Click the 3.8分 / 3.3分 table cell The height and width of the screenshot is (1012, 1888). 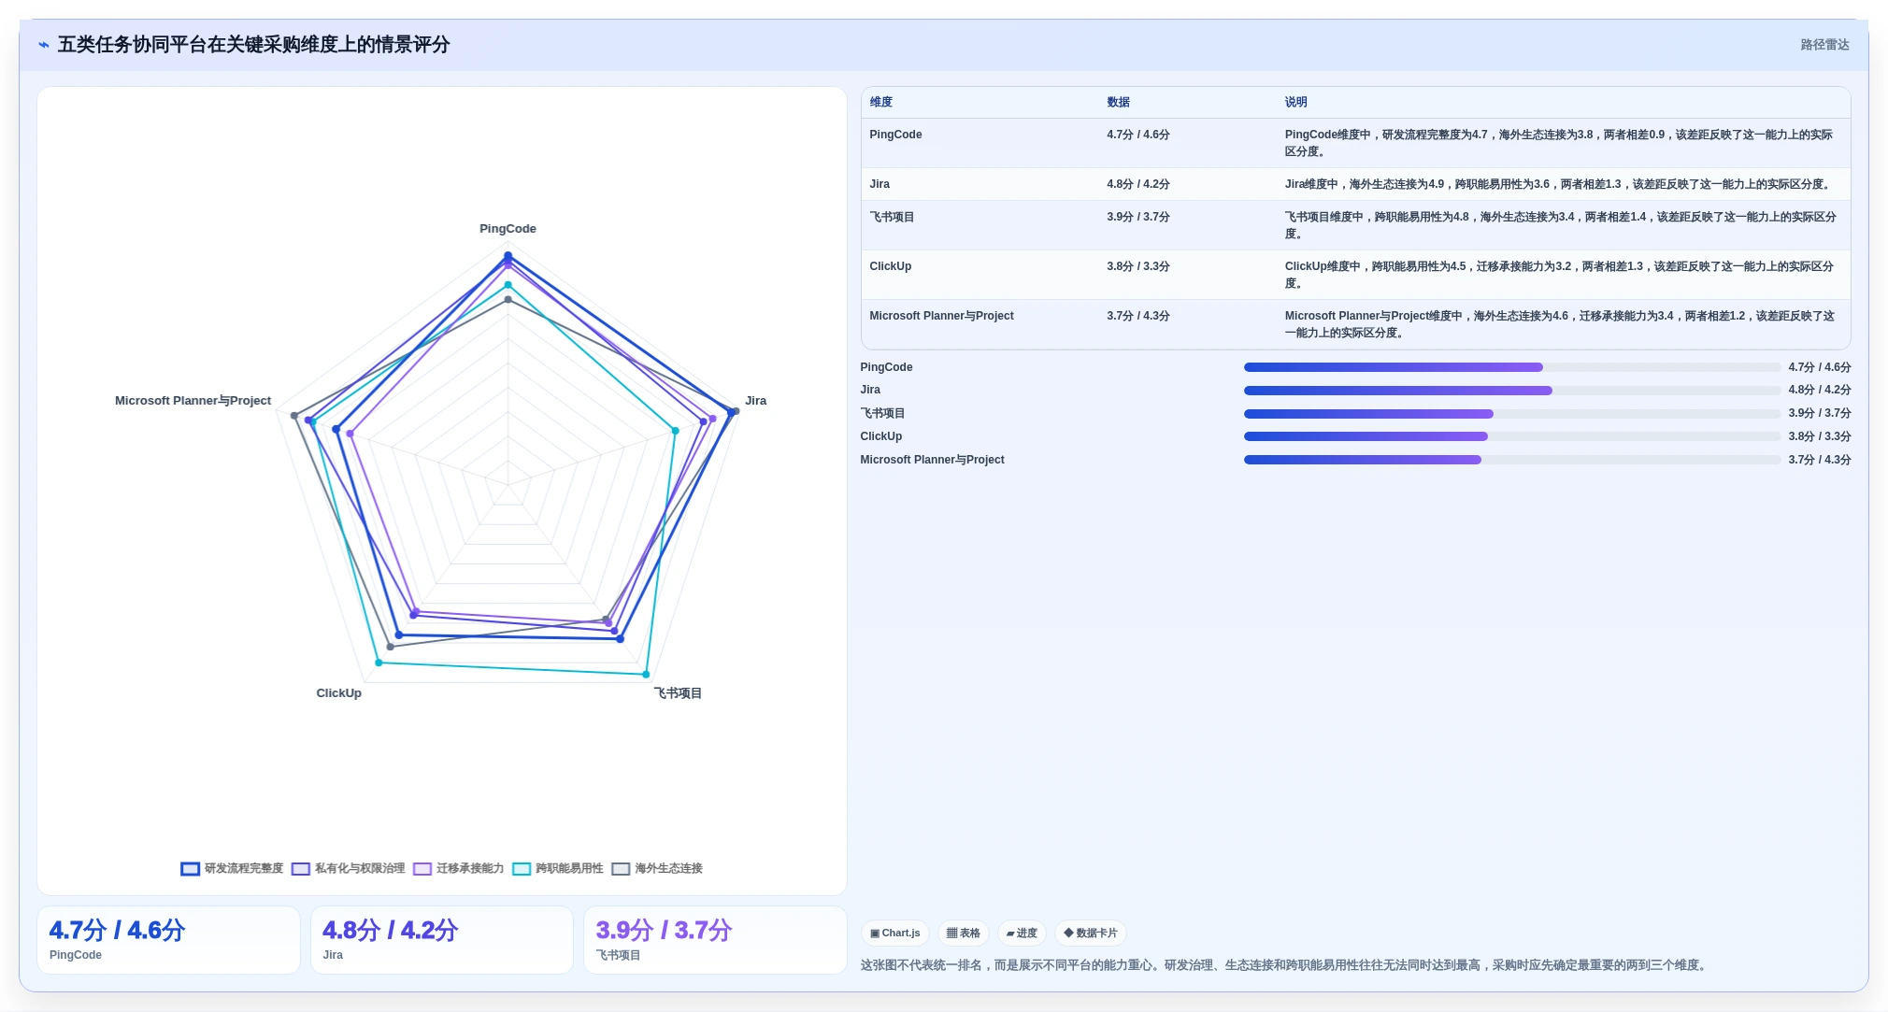(x=1138, y=266)
